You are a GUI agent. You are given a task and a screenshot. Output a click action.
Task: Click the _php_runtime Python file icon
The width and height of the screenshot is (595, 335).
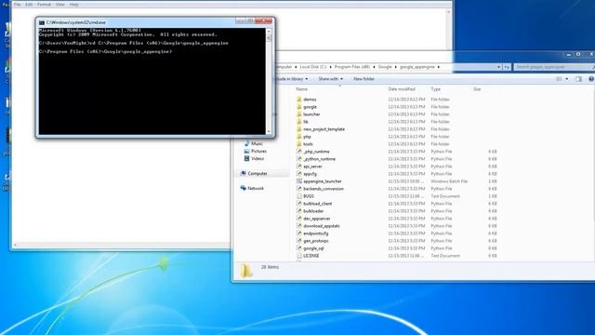tap(299, 151)
